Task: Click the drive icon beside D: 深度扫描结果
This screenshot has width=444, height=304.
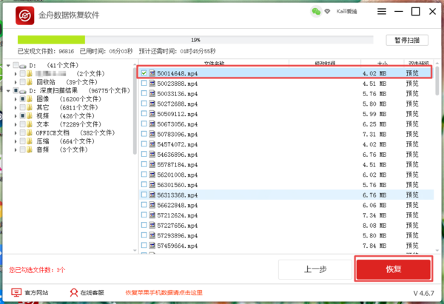Action: [x=23, y=91]
